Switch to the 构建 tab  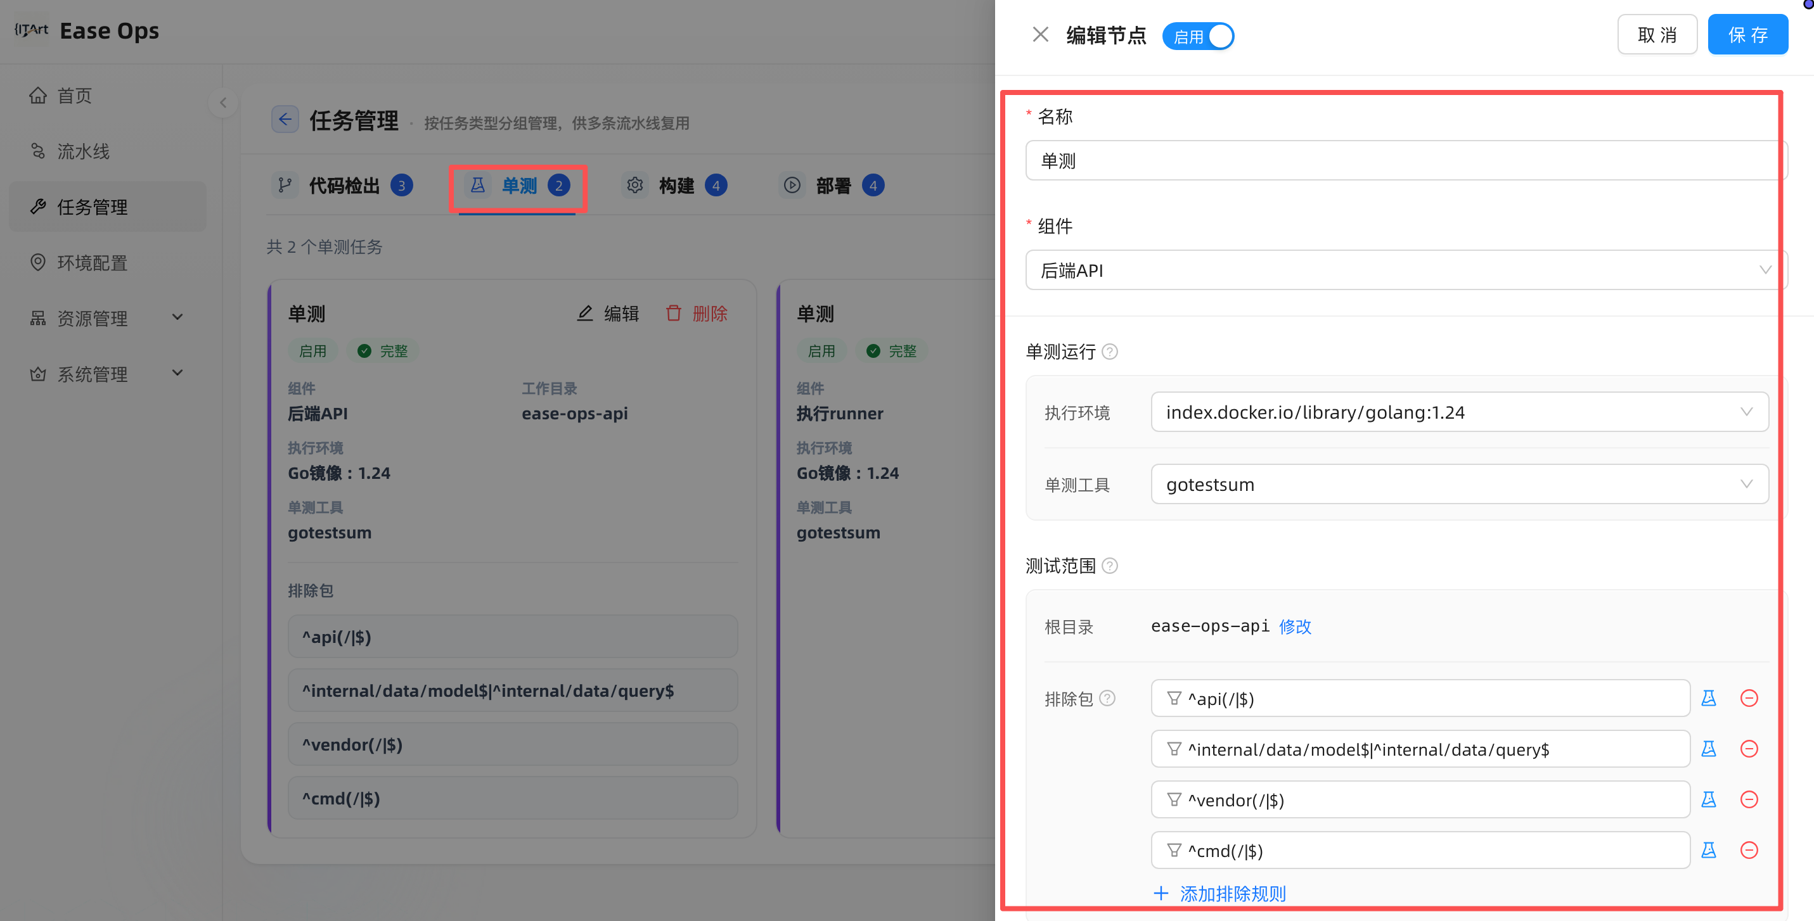coord(675,186)
